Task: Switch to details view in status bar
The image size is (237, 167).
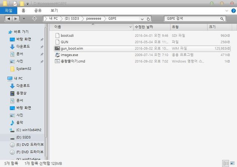Action: click(226, 163)
